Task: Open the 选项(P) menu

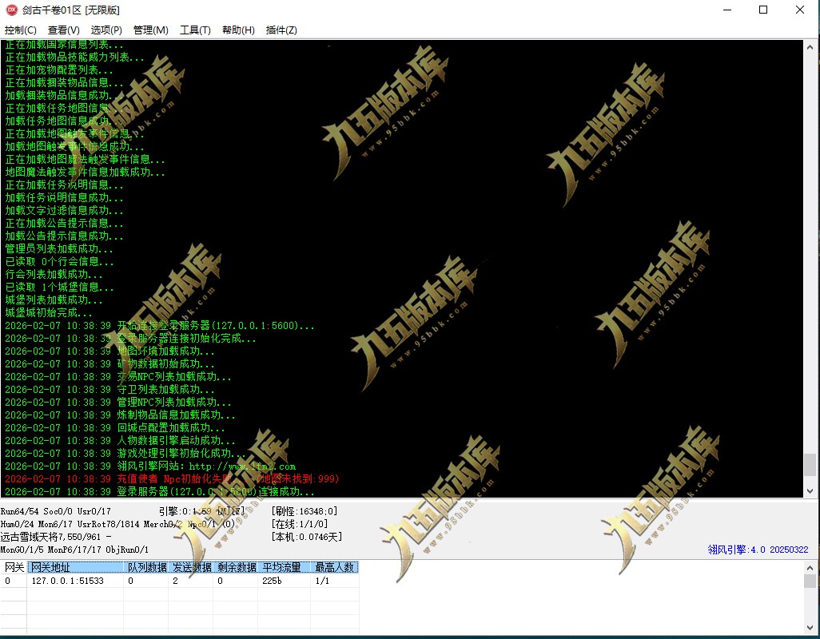Action: pos(106,30)
